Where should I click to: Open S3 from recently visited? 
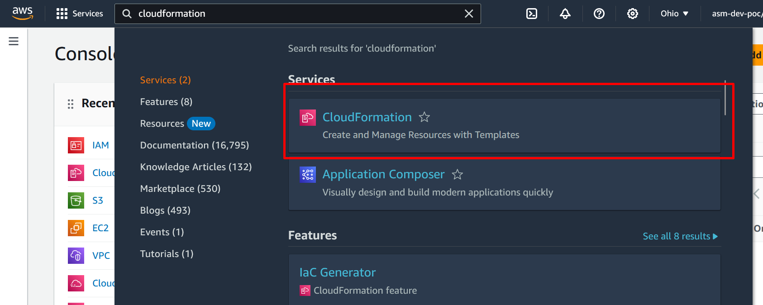(98, 200)
